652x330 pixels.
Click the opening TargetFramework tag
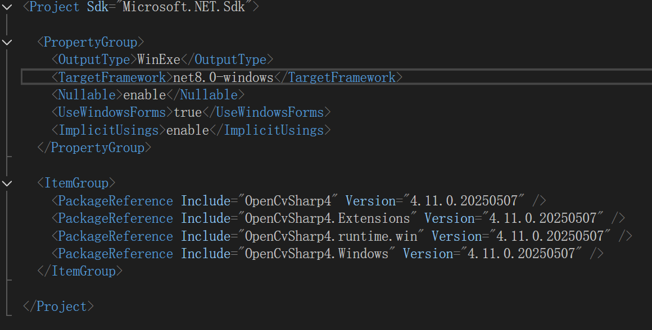pyautogui.click(x=112, y=77)
